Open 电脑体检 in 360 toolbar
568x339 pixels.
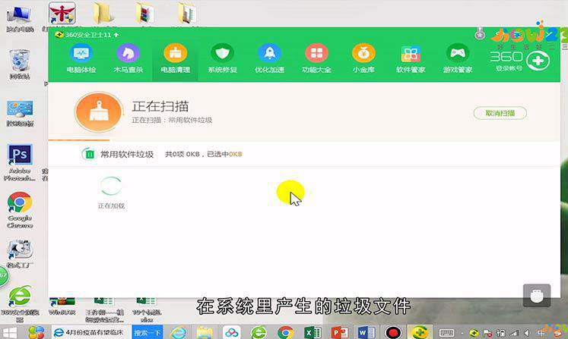(81, 58)
